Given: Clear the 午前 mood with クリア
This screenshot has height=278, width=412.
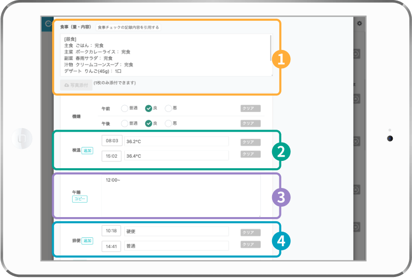Looking at the screenshot, I should tap(250, 108).
